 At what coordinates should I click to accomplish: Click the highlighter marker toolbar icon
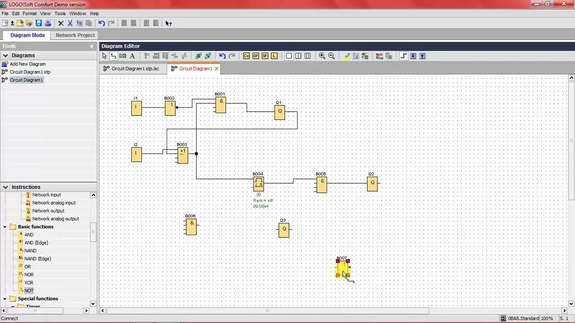[346, 56]
